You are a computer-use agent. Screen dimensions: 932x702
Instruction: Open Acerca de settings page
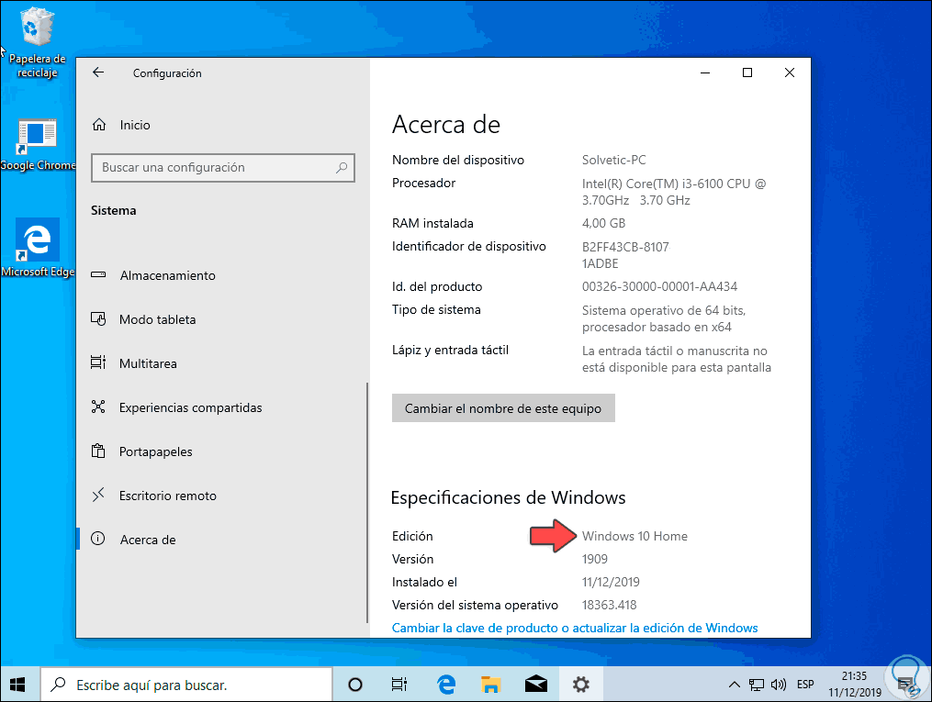point(148,540)
